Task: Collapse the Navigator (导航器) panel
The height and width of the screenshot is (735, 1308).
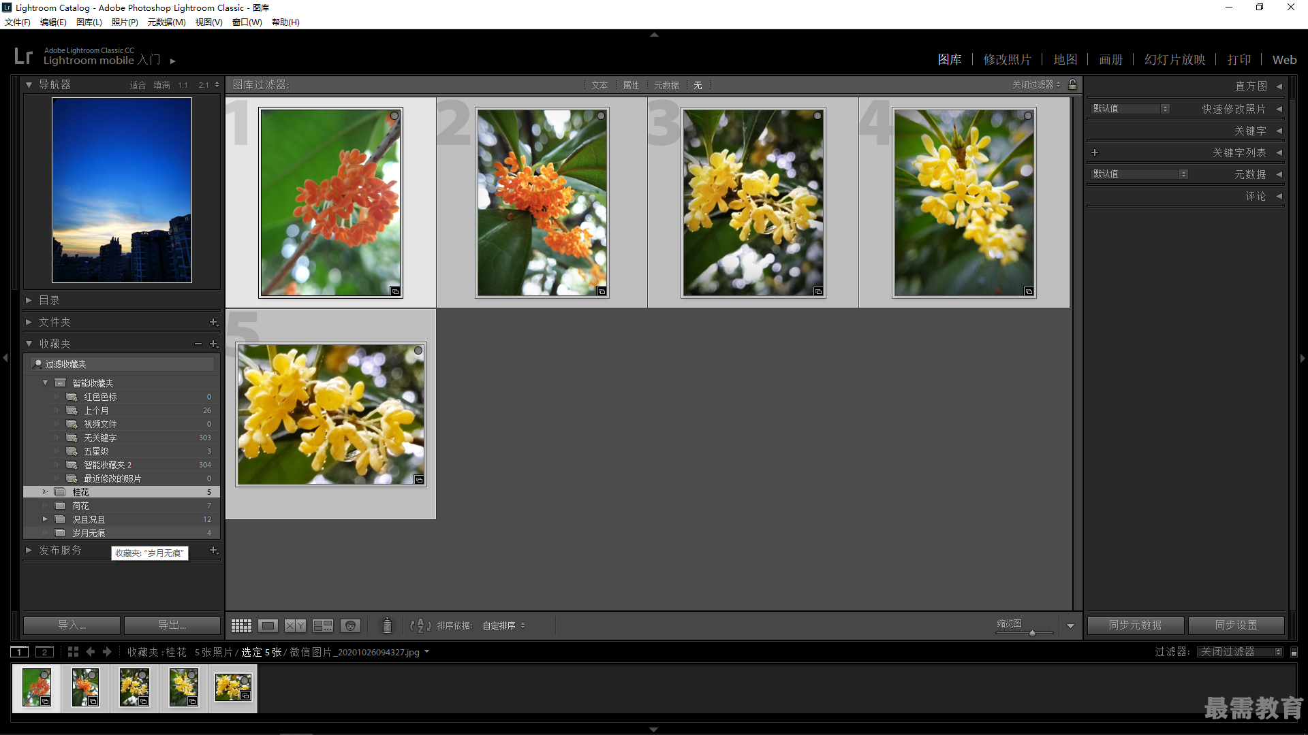Action: [29, 85]
